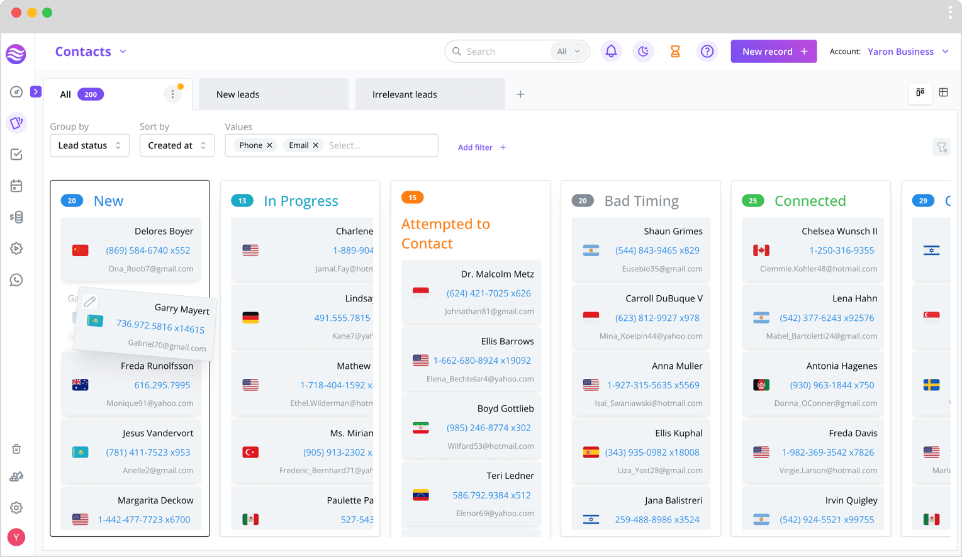Remove the Phone value chip
This screenshot has height=557, width=962.
click(x=269, y=145)
